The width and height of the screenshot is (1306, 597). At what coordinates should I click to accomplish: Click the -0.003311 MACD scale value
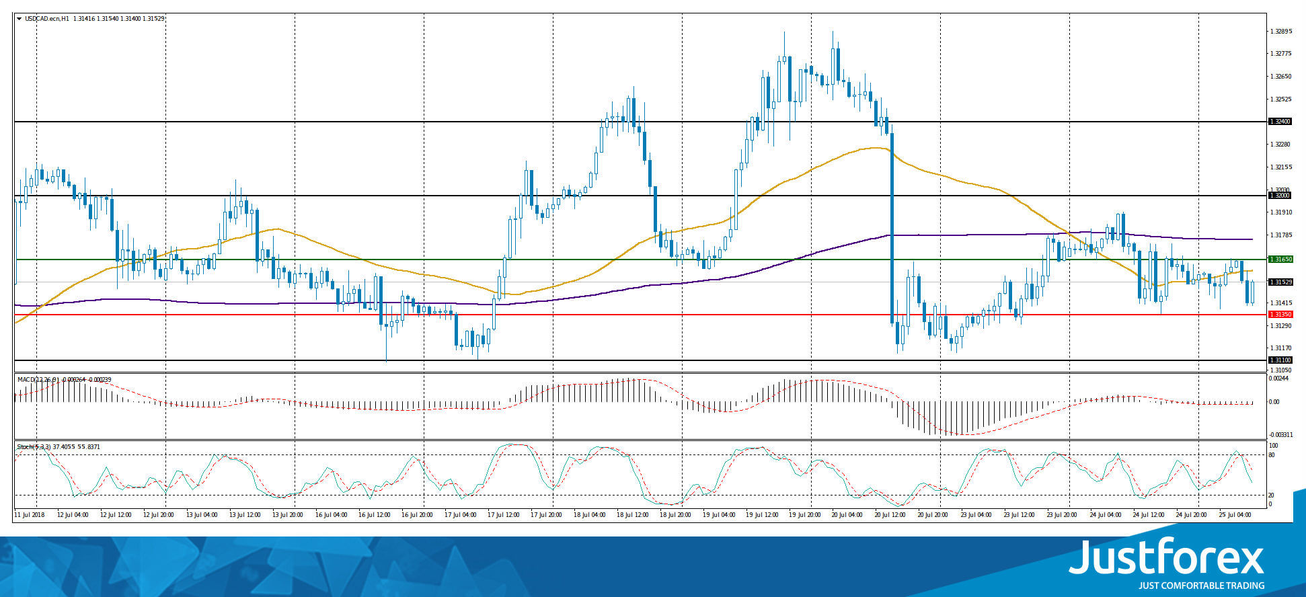coord(1280,435)
